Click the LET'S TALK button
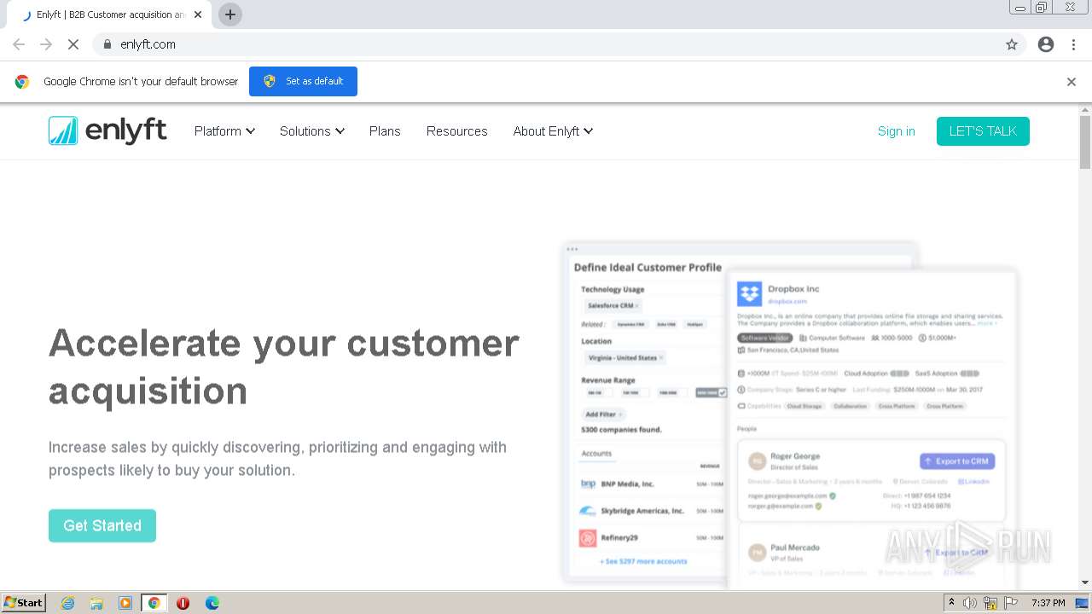Viewport: 1092px width, 614px height. point(983,130)
